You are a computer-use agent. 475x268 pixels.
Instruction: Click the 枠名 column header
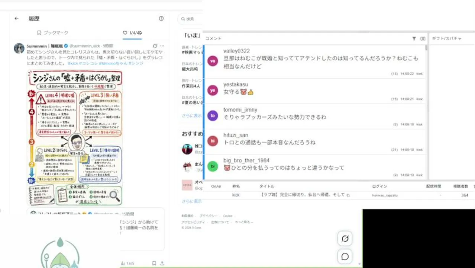[236, 186]
